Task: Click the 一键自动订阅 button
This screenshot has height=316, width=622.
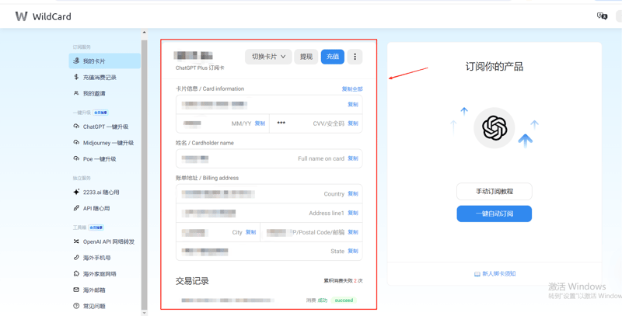Action: (494, 214)
